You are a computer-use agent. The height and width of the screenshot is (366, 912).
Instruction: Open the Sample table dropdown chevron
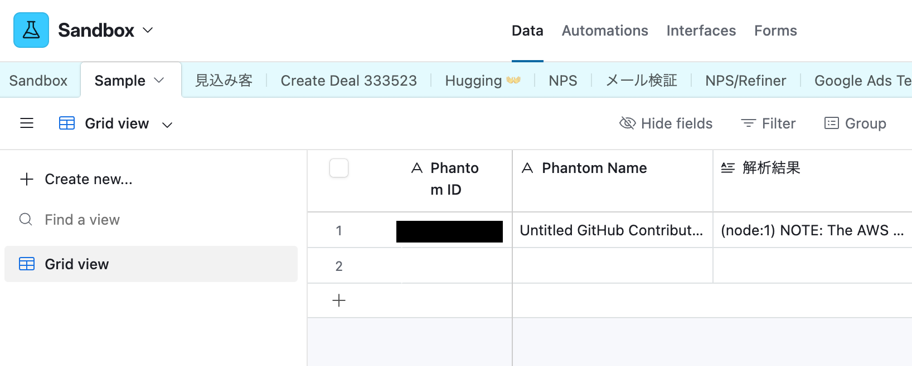tap(159, 81)
